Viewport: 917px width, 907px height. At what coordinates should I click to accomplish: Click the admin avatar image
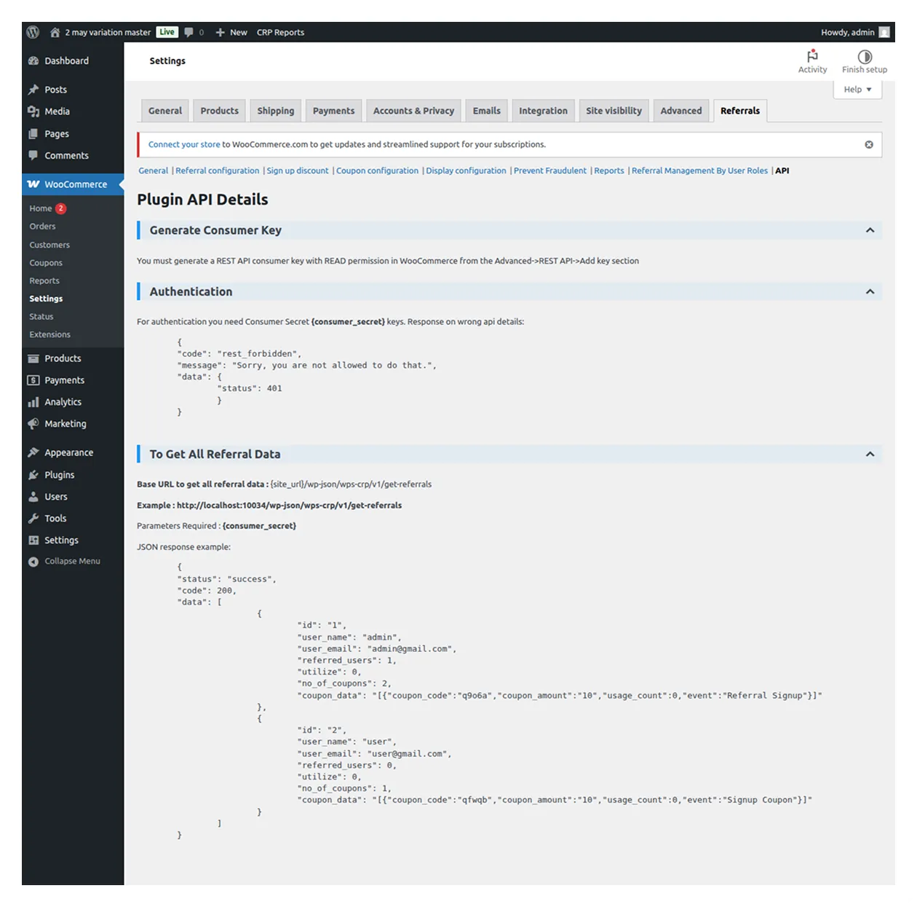click(x=884, y=32)
